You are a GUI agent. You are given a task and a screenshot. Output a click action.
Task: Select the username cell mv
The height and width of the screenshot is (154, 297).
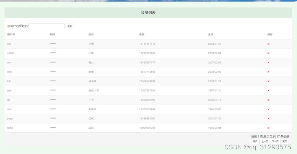(9, 62)
